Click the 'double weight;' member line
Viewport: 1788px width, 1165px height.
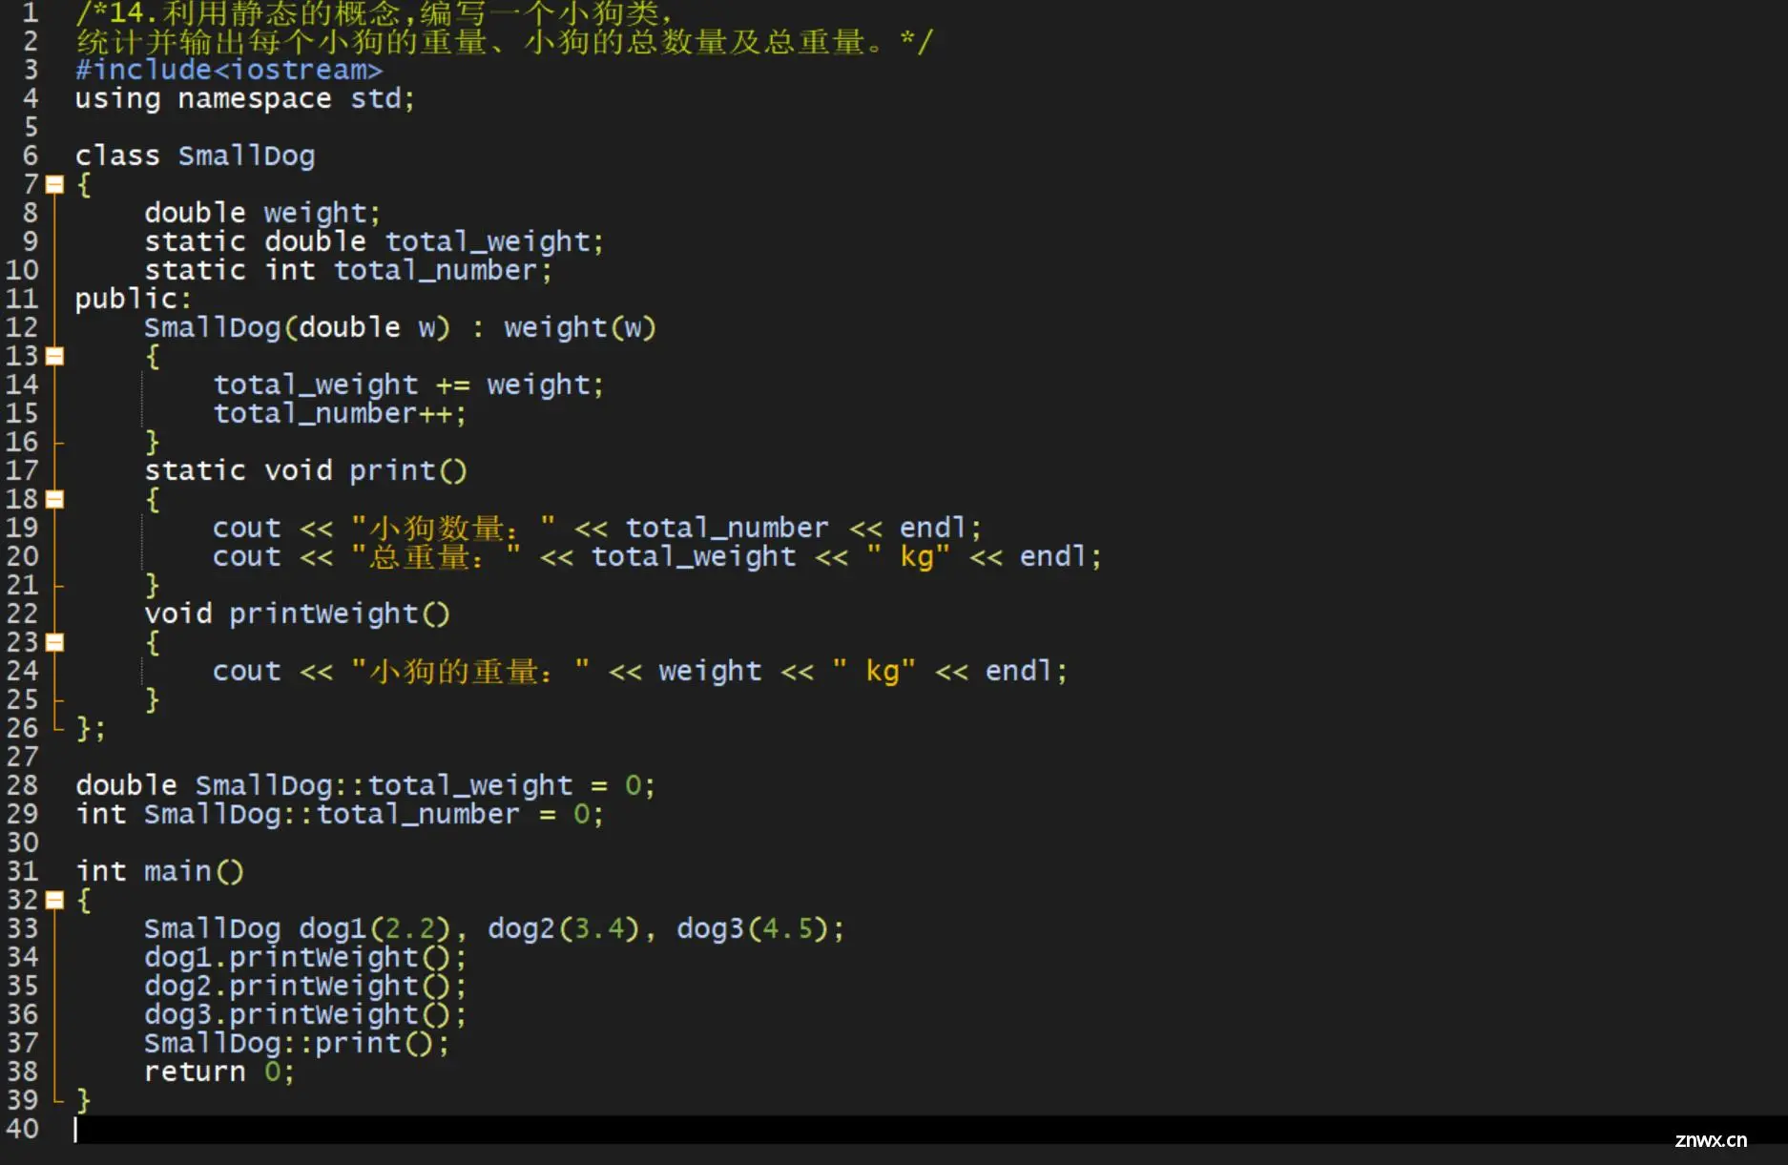pyautogui.click(x=262, y=213)
